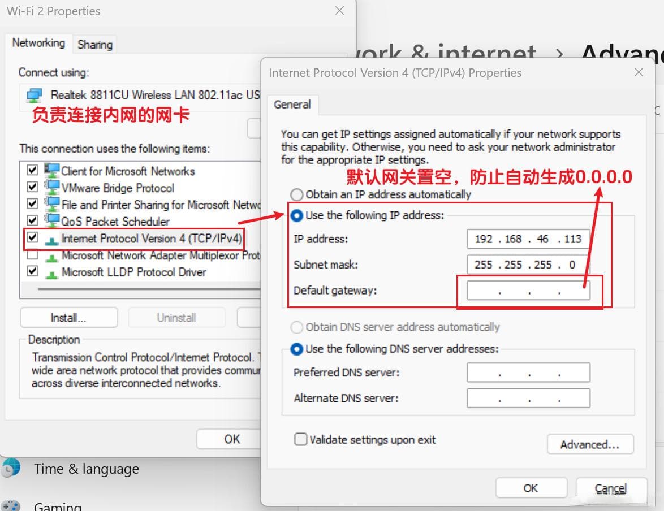
Task: Select the General tab in IPv4 Properties
Action: pos(292,104)
